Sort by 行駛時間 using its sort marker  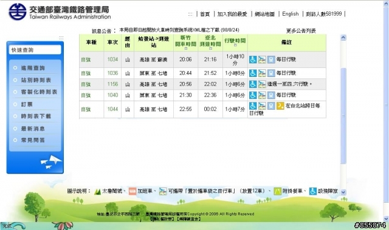(x=235, y=45)
